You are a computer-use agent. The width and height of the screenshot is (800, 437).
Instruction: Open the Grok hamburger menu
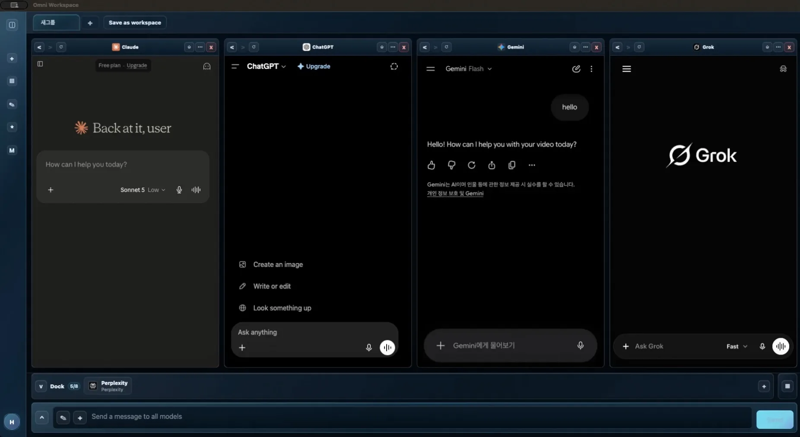pyautogui.click(x=626, y=69)
